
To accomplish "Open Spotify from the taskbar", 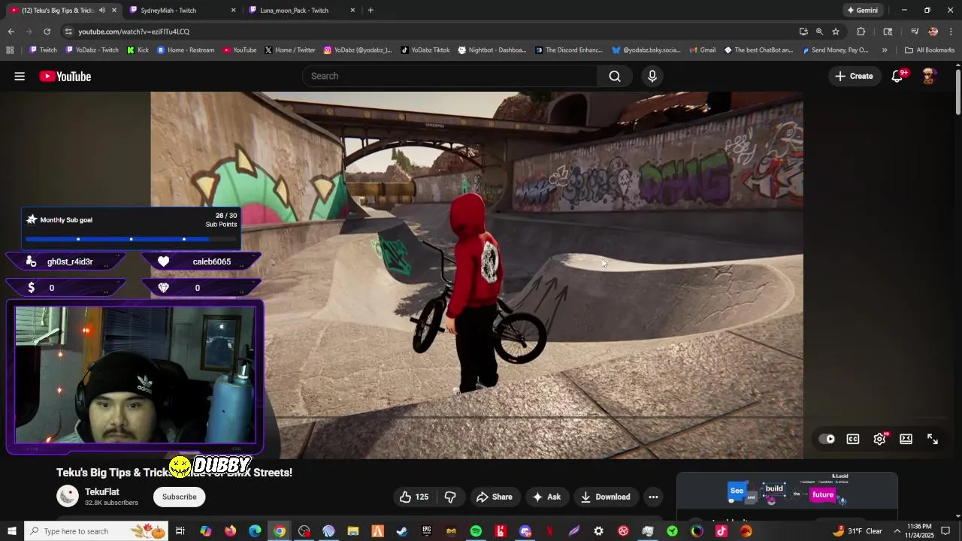I will click(476, 531).
